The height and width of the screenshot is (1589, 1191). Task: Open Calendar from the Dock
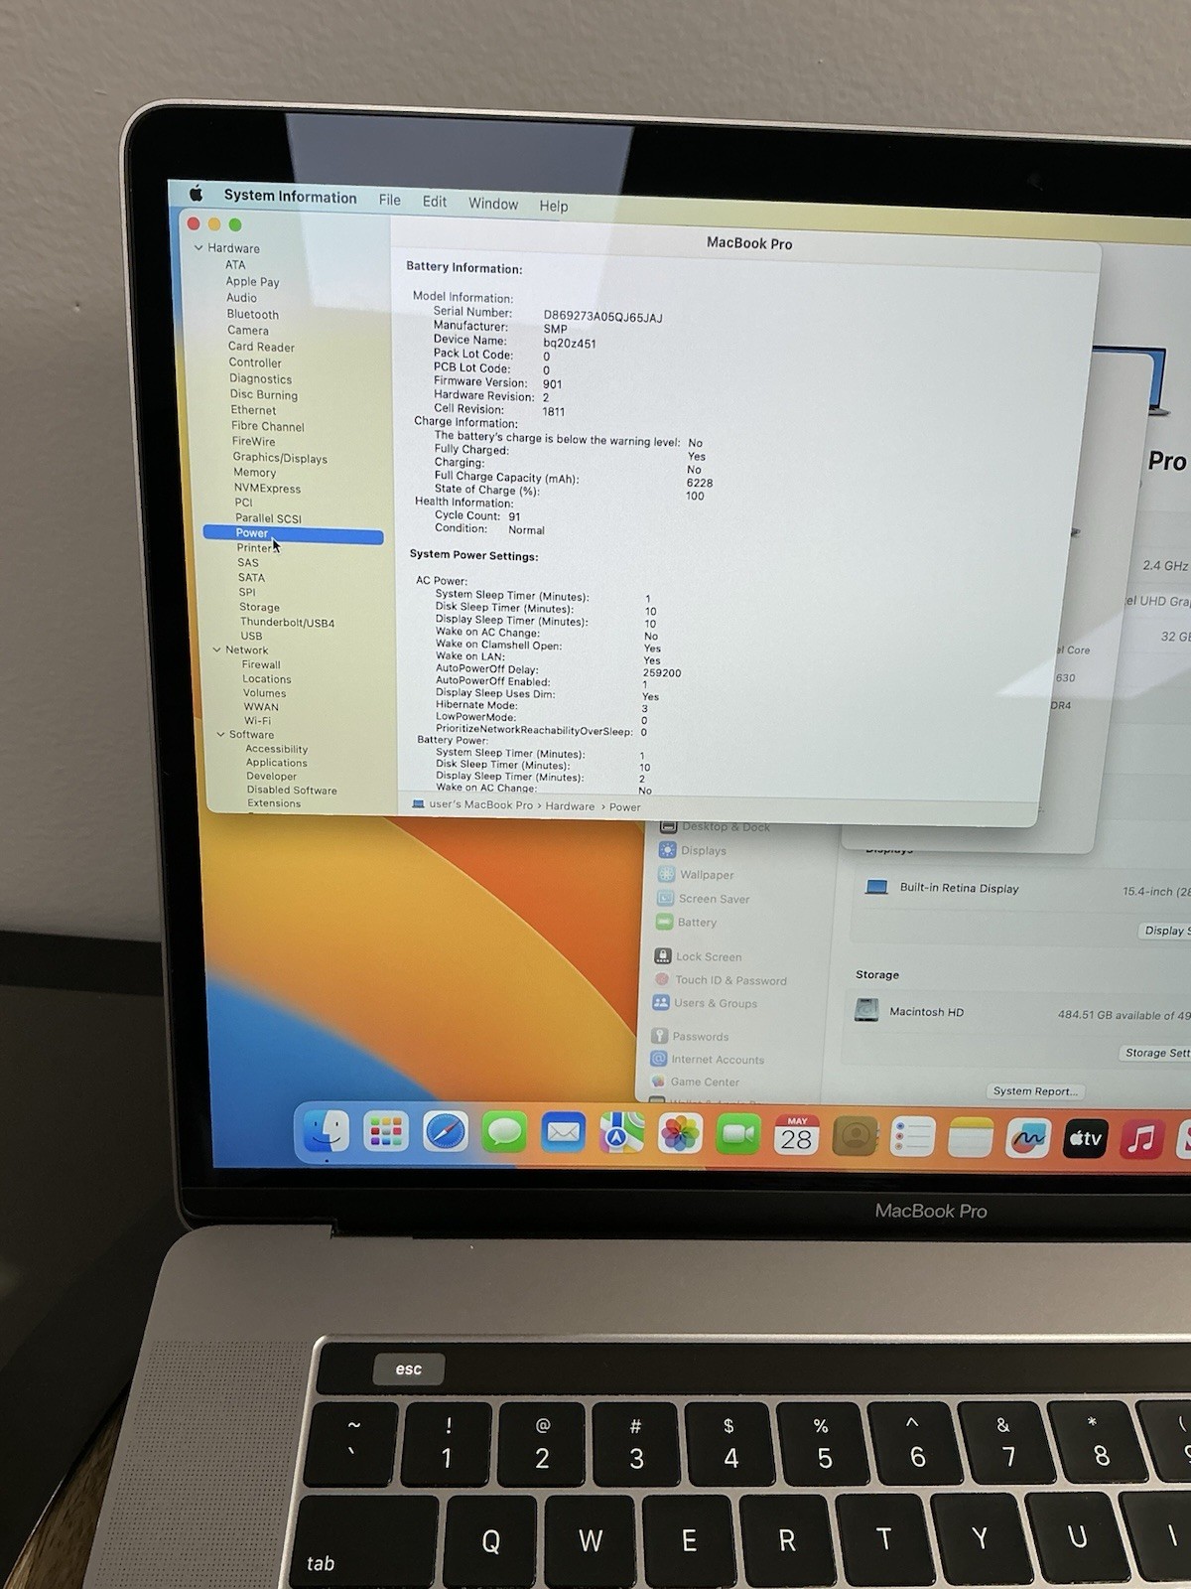pos(796,1135)
